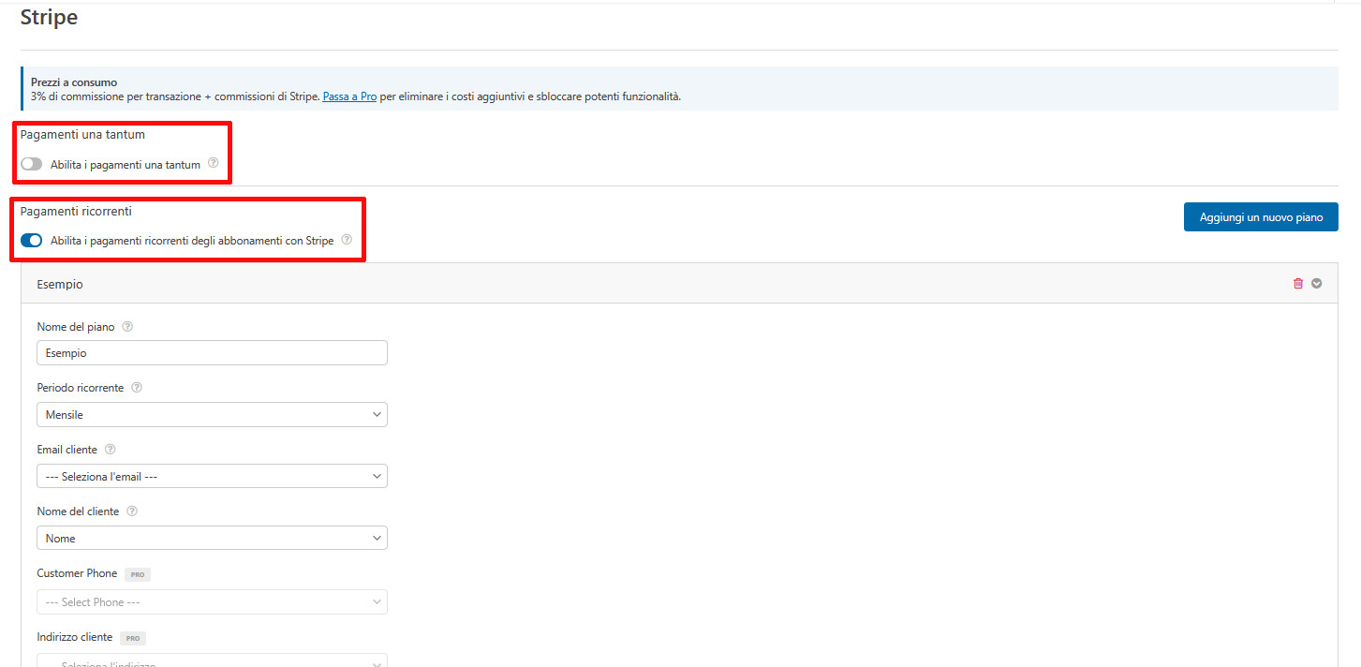Click the PRO badge beside Indirizzo cliente
This screenshot has height=667, width=1361.
pyautogui.click(x=132, y=637)
